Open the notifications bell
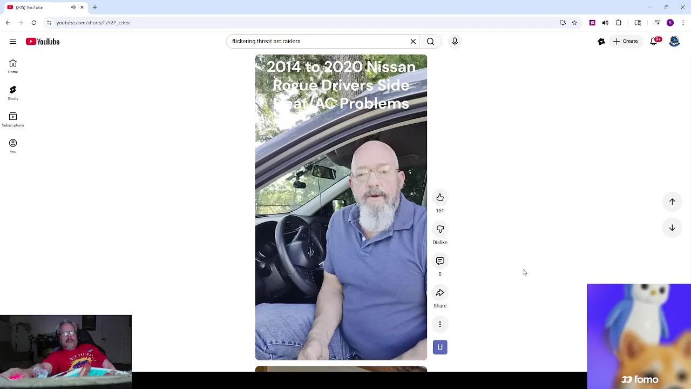This screenshot has height=389, width=691. point(654,41)
